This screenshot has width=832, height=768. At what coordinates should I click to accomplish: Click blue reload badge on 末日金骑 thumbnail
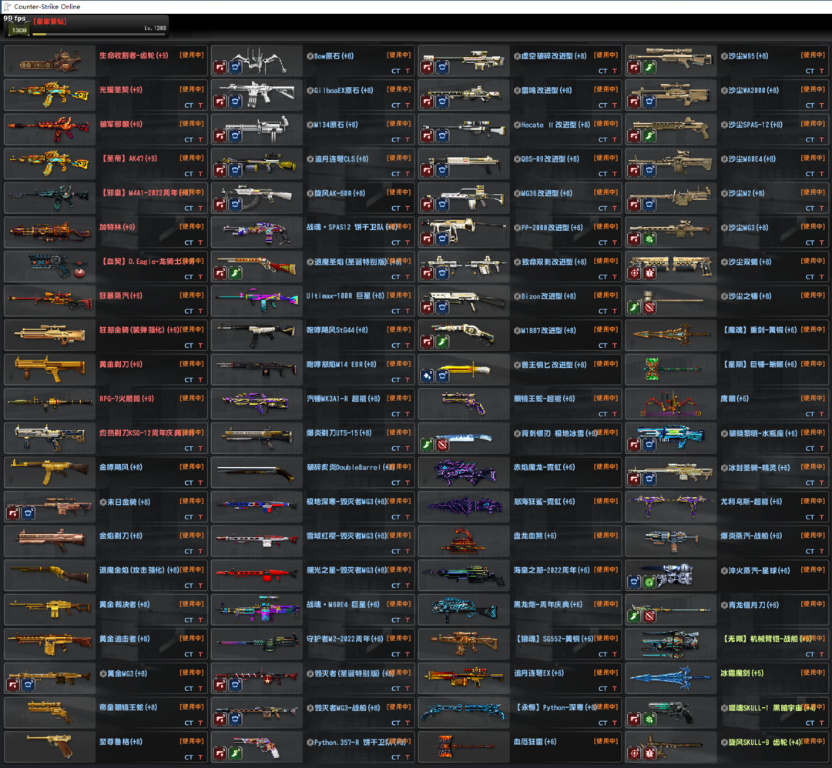(29, 513)
